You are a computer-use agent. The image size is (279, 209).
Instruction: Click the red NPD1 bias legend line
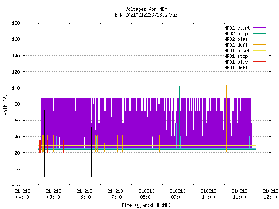259,62
